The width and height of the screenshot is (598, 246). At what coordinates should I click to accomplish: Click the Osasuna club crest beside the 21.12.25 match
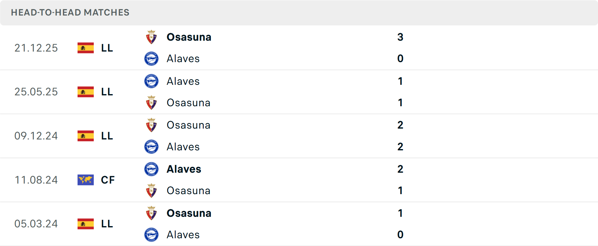(x=151, y=37)
